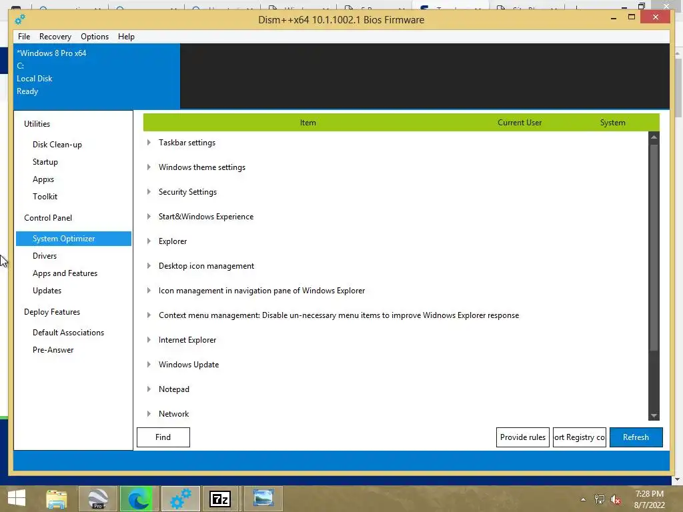Click the Current User column header
Screen dimensions: 683x512
click(x=520, y=123)
